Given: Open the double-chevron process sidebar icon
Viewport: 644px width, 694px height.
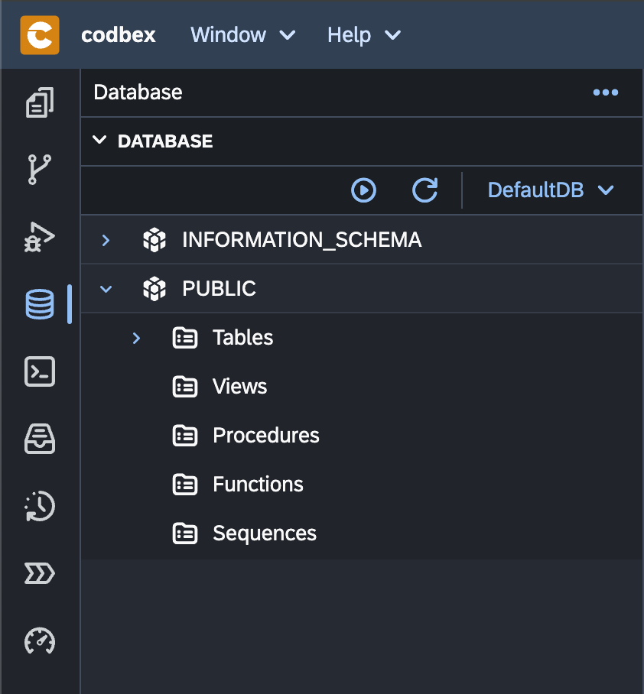Looking at the screenshot, I should [x=40, y=573].
